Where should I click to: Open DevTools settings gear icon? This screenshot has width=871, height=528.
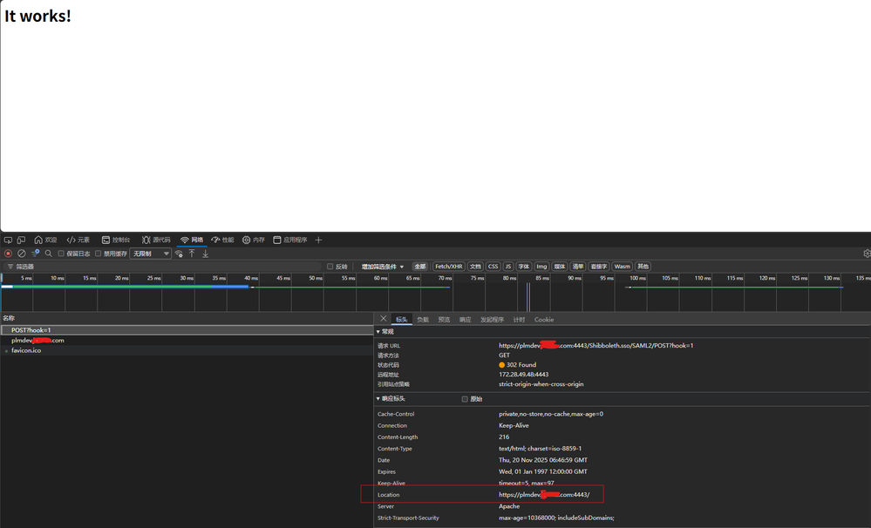[868, 253]
